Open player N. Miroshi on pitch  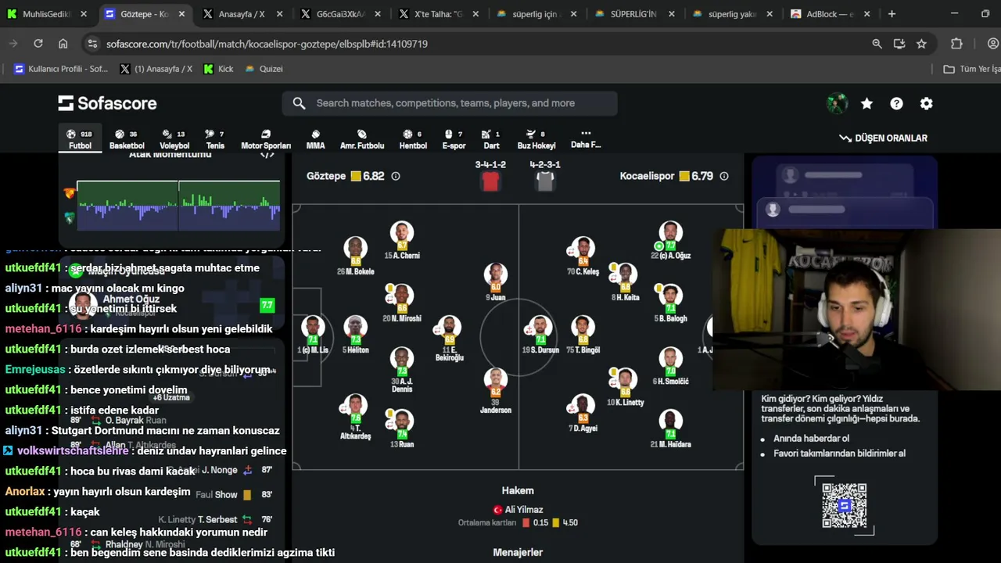tap(402, 303)
